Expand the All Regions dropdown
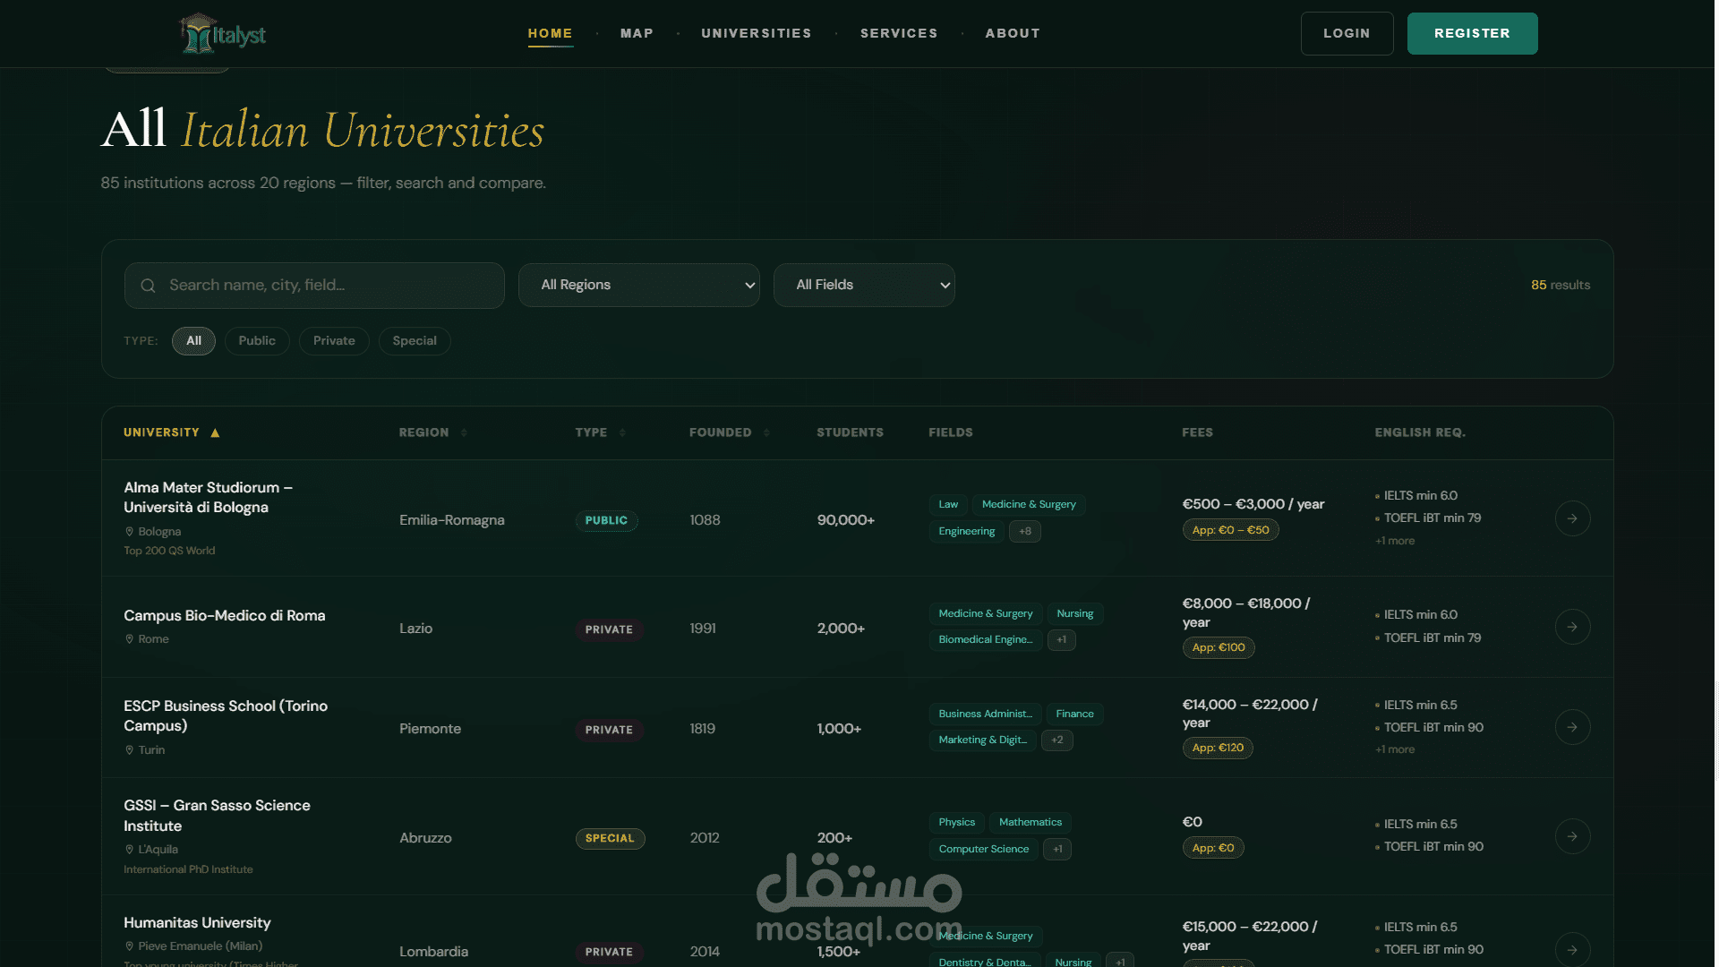 tap(638, 285)
